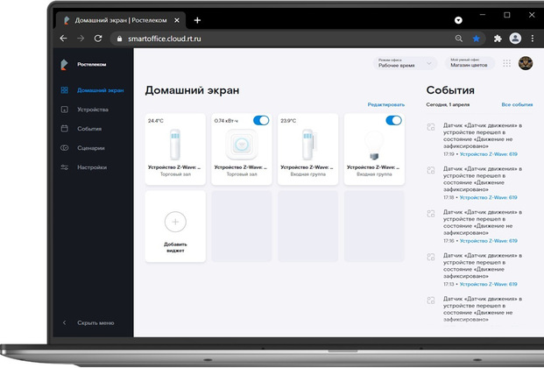This screenshot has height=368, width=544.
Task: Bookmark page with the star icon
Action: [477, 39]
